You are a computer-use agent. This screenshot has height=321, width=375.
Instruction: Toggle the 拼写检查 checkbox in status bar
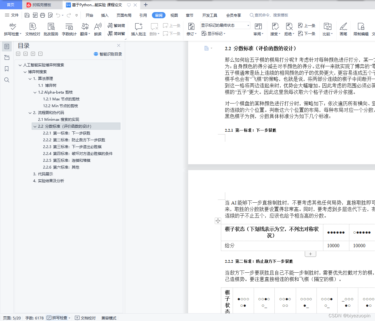49,318
